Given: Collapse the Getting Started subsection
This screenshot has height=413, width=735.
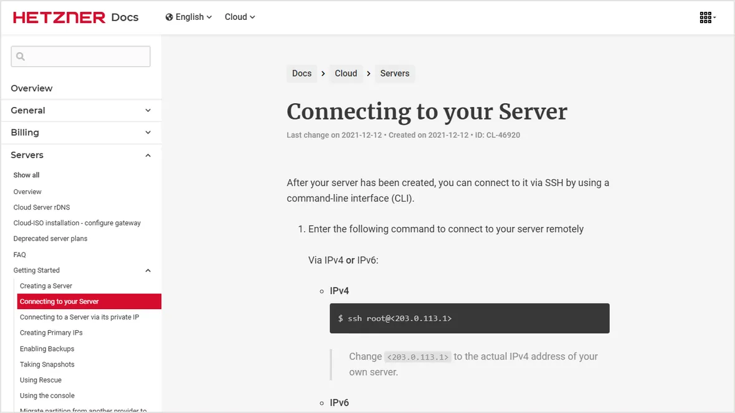Looking at the screenshot, I should point(82,270).
